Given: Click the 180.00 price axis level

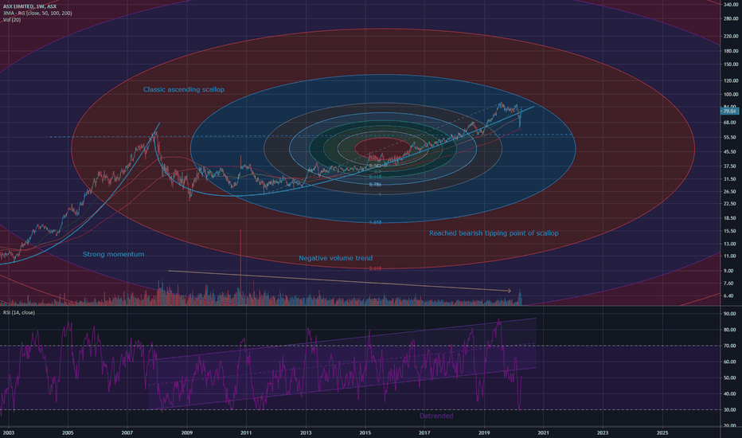Looking at the screenshot, I should tap(731, 51).
